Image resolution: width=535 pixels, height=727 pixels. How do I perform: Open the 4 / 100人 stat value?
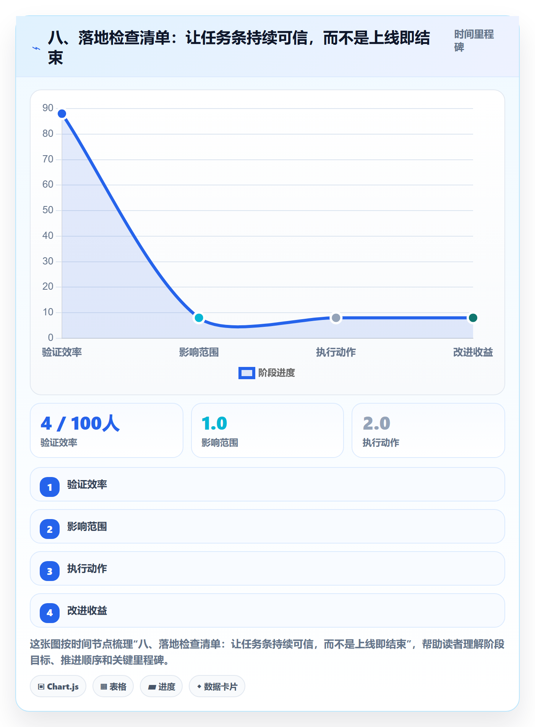point(80,423)
